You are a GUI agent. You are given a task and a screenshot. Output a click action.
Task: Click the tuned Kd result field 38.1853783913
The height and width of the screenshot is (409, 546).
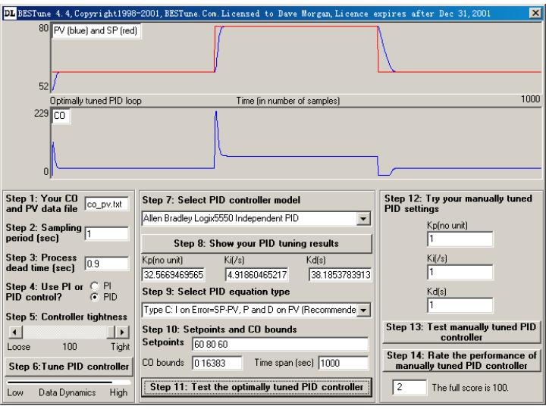pos(340,275)
